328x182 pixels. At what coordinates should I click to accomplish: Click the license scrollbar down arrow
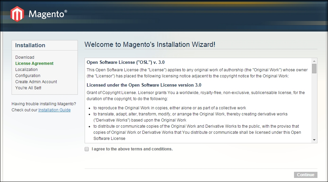(x=314, y=140)
